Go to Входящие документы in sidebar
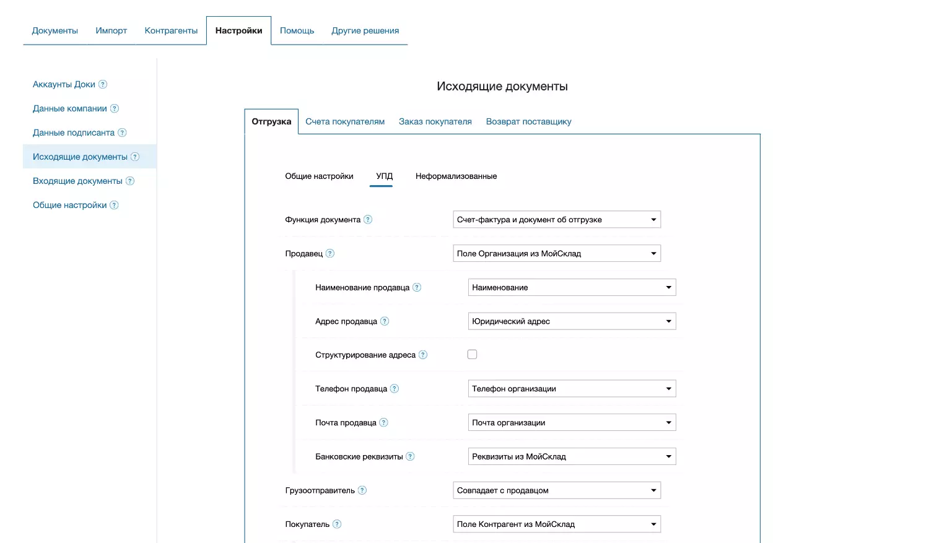Viewport: 929px width, 543px height. coord(77,181)
